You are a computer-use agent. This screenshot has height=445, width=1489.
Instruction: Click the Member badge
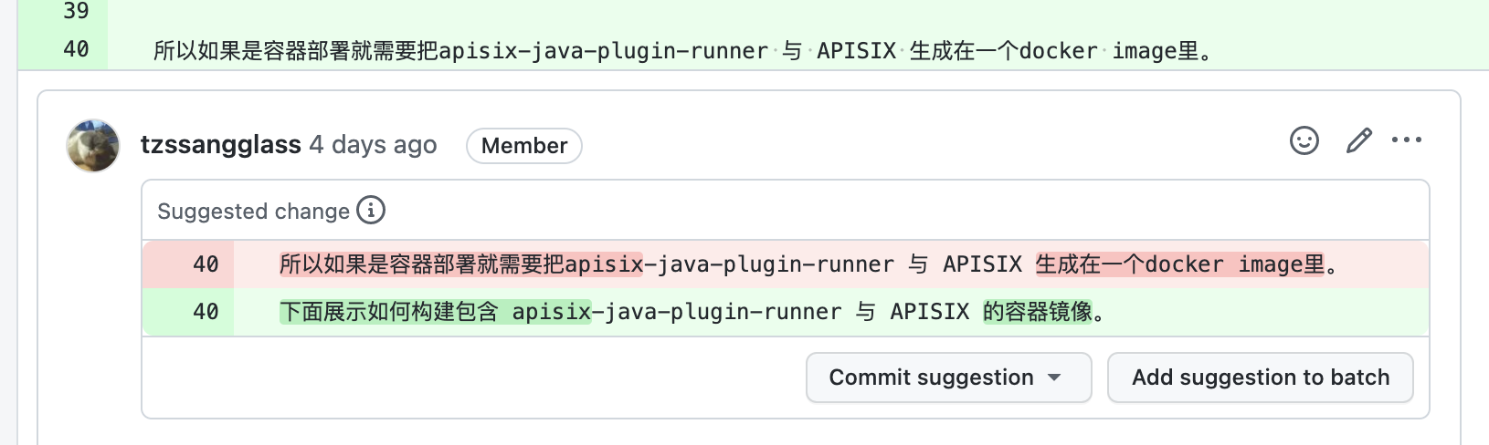(x=524, y=146)
